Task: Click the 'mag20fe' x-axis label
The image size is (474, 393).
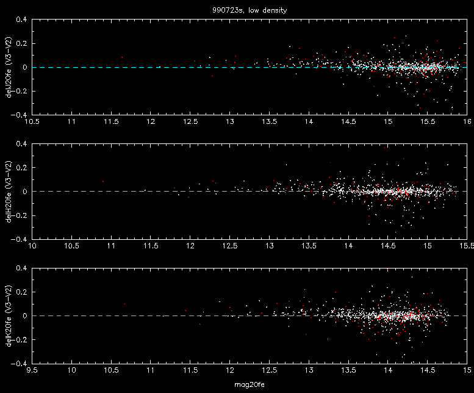Action: (x=250, y=385)
